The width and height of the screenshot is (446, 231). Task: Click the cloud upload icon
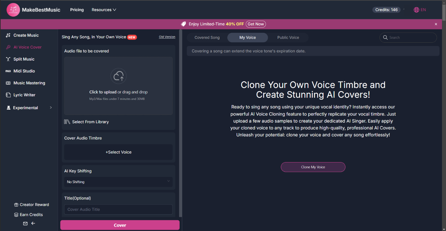tap(118, 76)
